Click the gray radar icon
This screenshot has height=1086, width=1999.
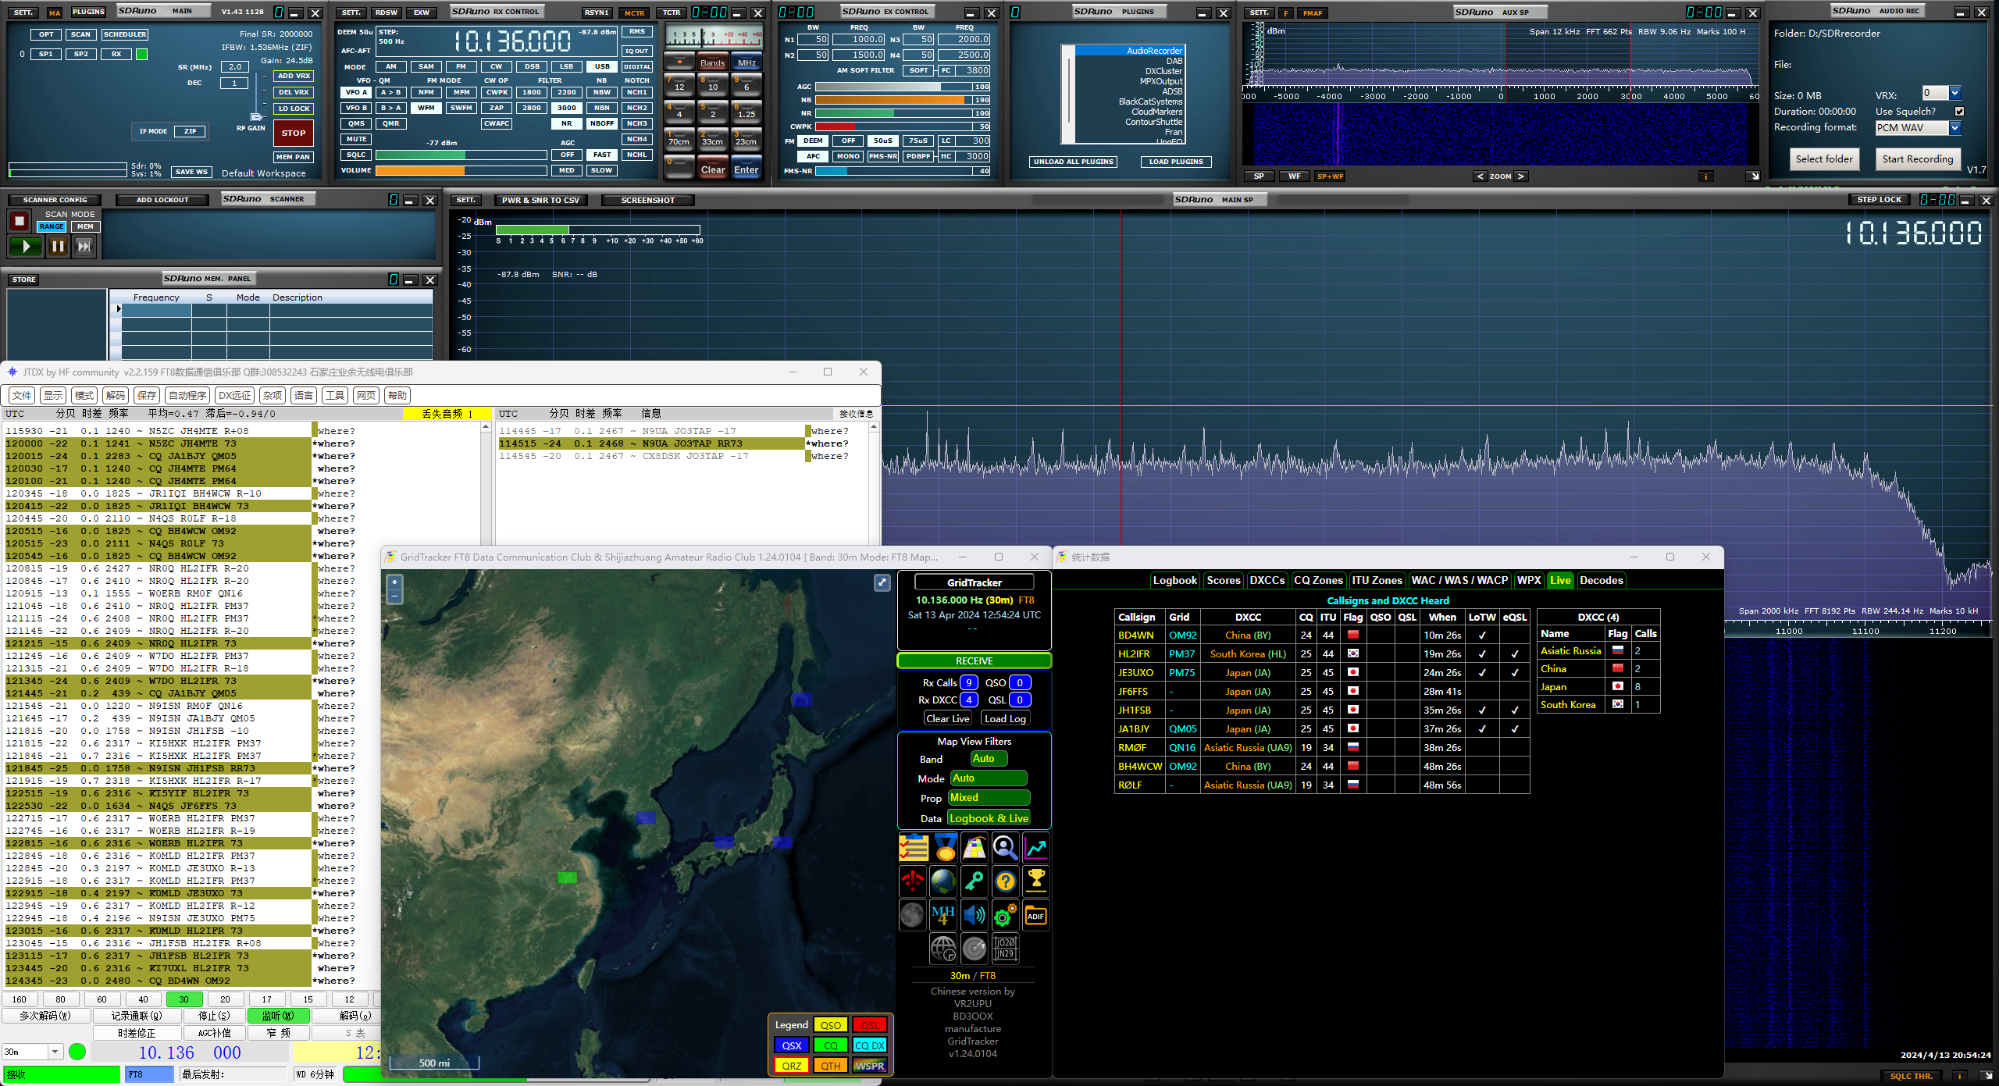tap(975, 949)
